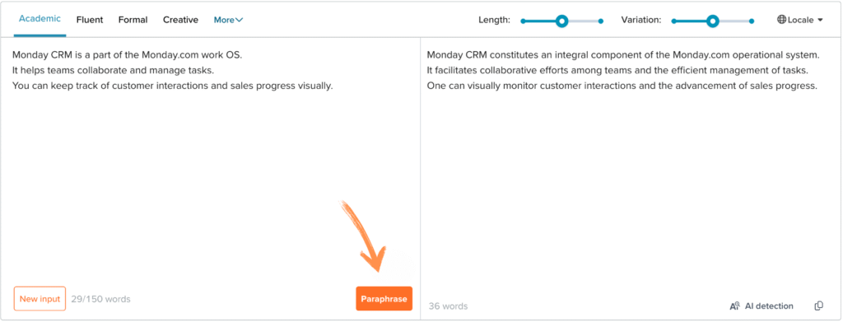Choose the Formal mode tab
The width and height of the screenshot is (843, 322).
(x=133, y=20)
